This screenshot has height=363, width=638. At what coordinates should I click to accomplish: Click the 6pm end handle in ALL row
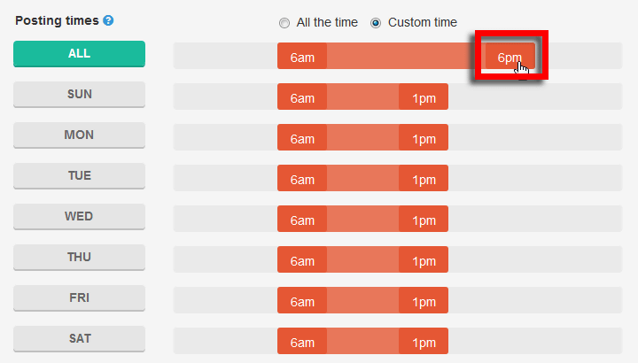[x=510, y=56]
